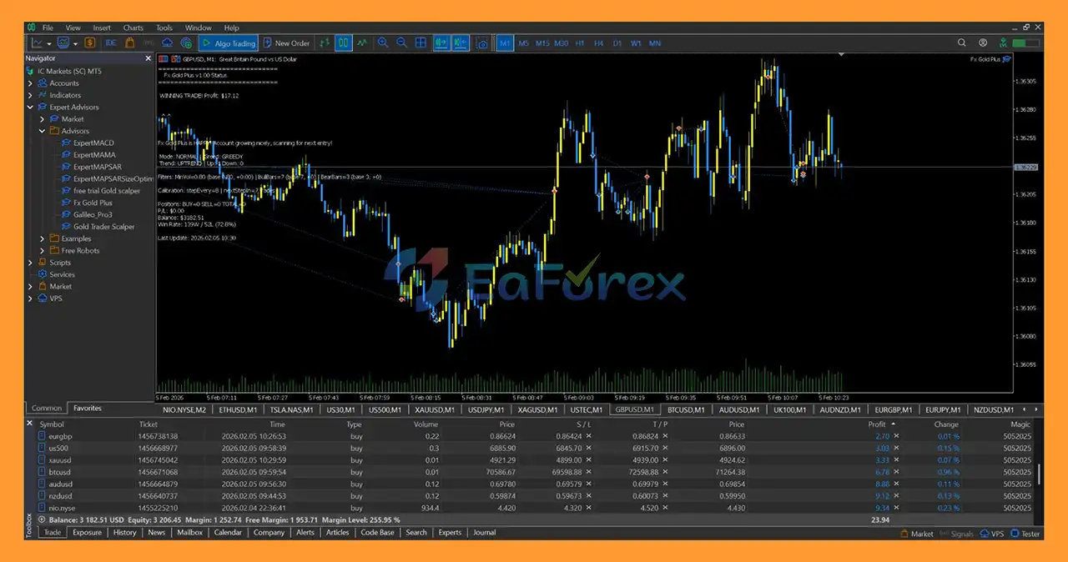Expand the Indicators tree node

[31, 95]
